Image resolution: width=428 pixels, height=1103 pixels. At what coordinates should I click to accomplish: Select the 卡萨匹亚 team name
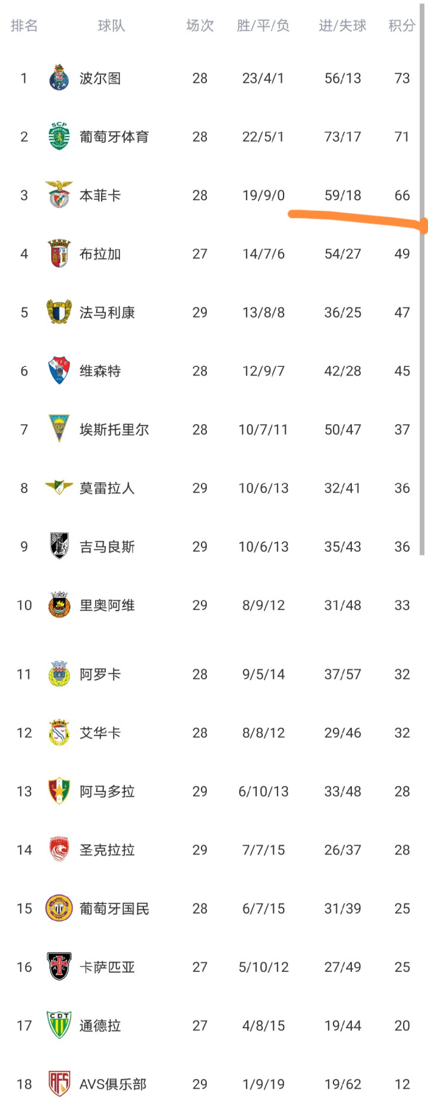[107, 967]
